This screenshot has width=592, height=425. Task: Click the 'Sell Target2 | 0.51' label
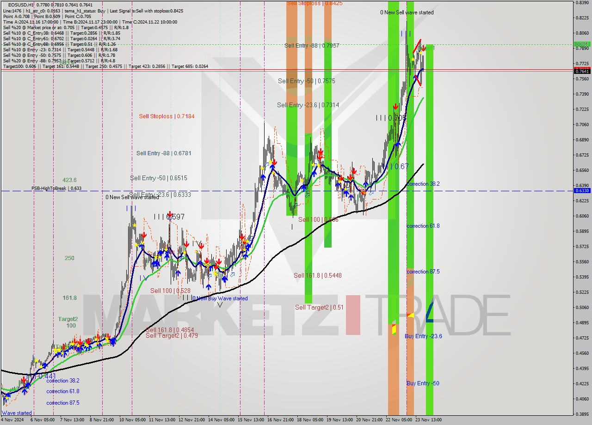[319, 307]
